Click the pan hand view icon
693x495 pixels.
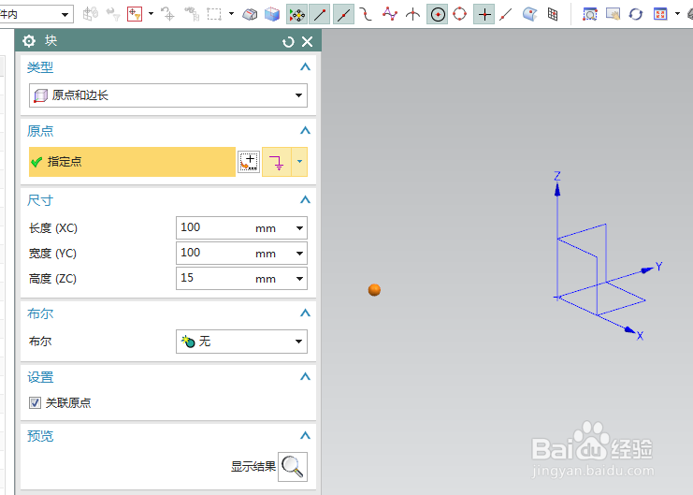[x=613, y=15]
